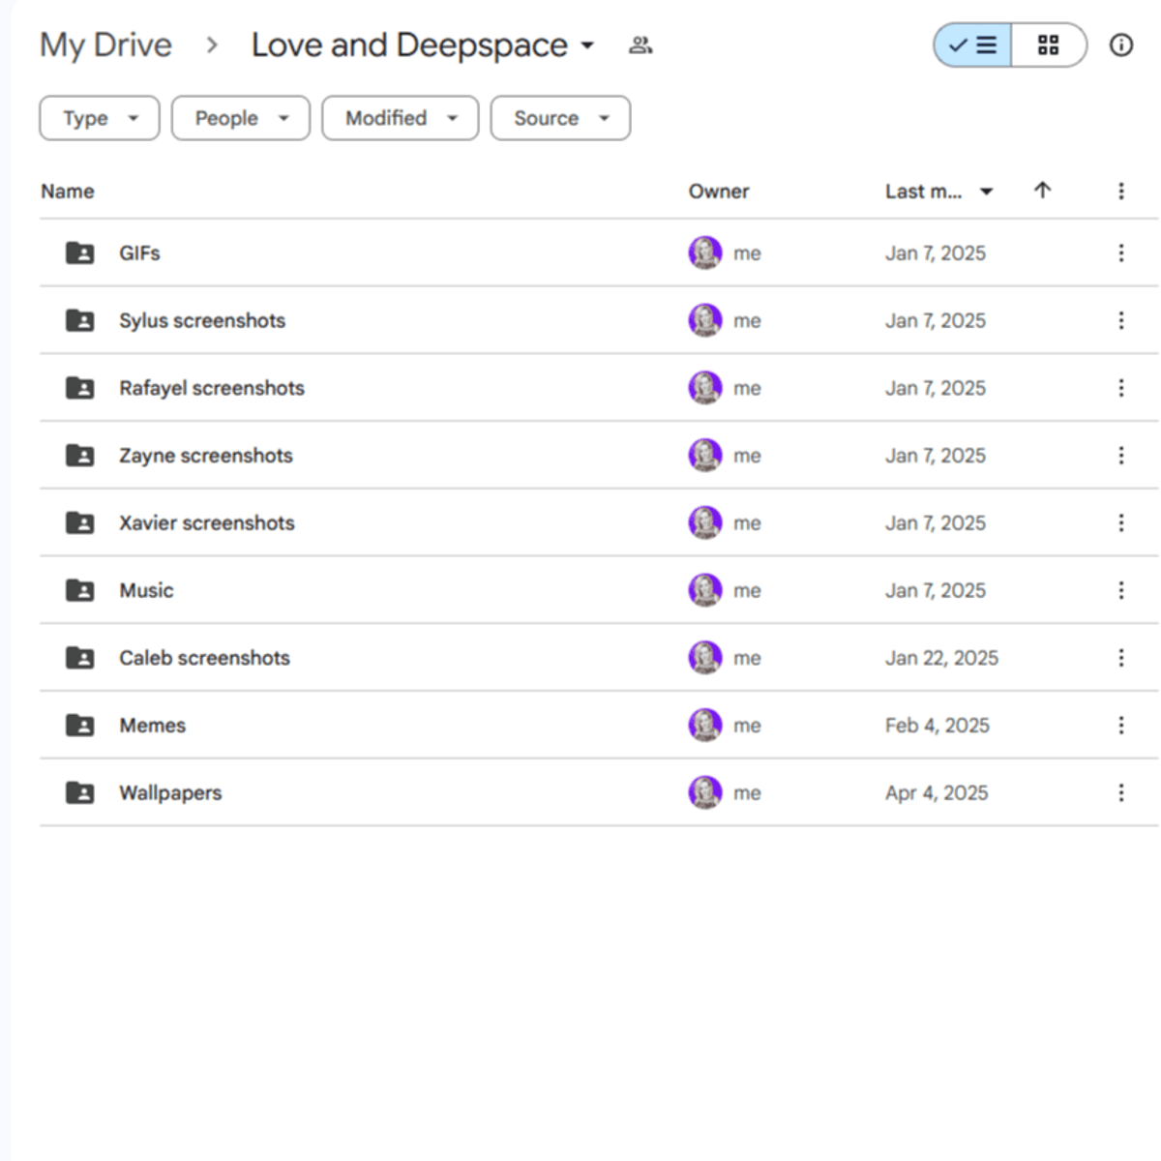
Task: Open the Source filter dropdown
Action: click(x=560, y=118)
